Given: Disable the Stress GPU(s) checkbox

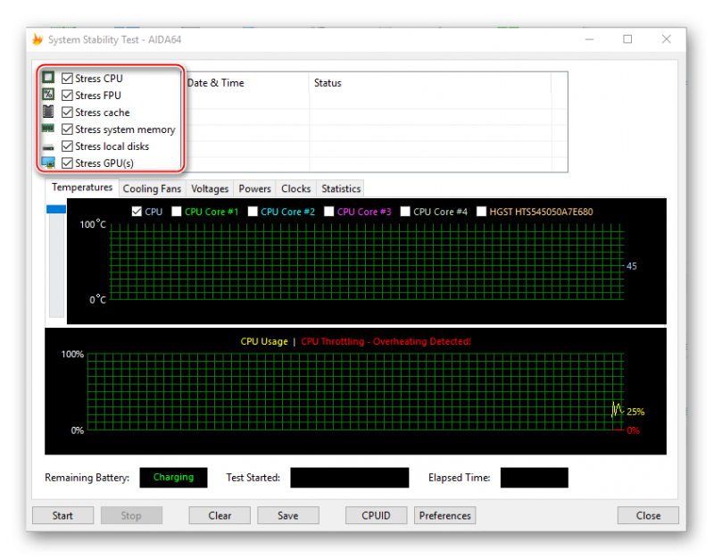Looking at the screenshot, I should 67,163.
